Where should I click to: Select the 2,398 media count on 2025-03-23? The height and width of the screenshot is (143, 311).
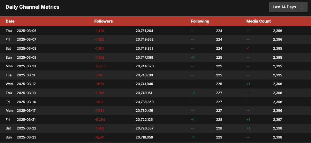[278, 137]
